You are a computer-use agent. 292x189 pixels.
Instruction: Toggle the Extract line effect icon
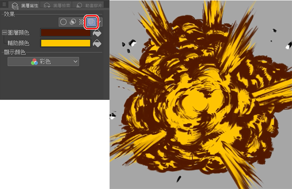tap(72, 22)
